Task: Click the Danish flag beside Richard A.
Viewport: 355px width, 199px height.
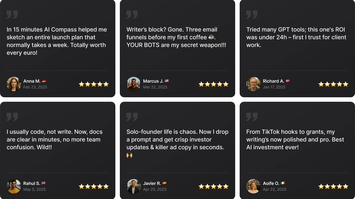Action: click(x=288, y=81)
